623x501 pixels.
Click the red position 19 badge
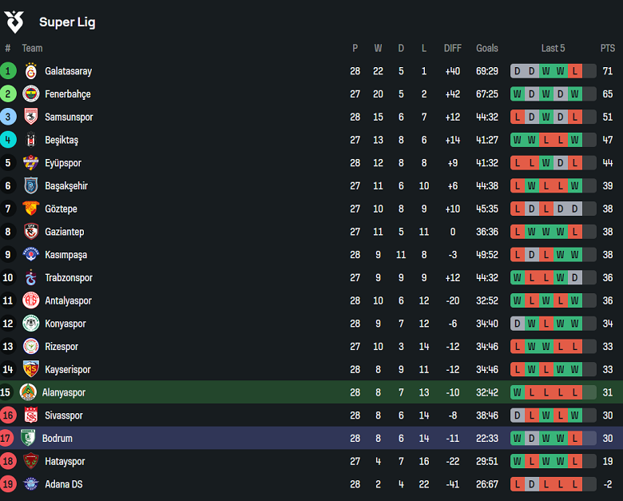(x=8, y=485)
